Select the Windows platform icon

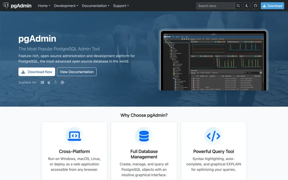coord(42,82)
